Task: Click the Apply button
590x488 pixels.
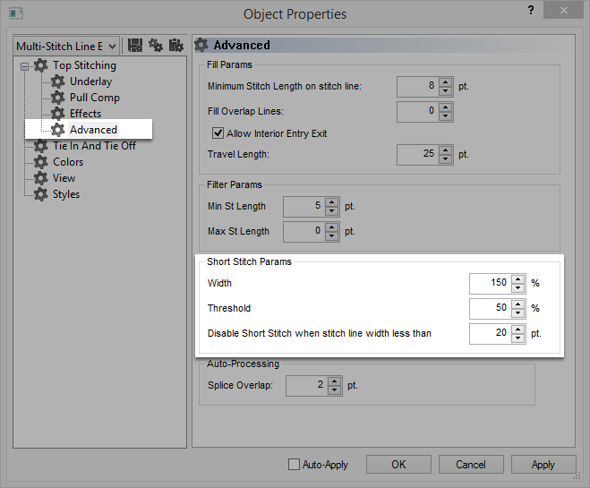Action: [543, 465]
